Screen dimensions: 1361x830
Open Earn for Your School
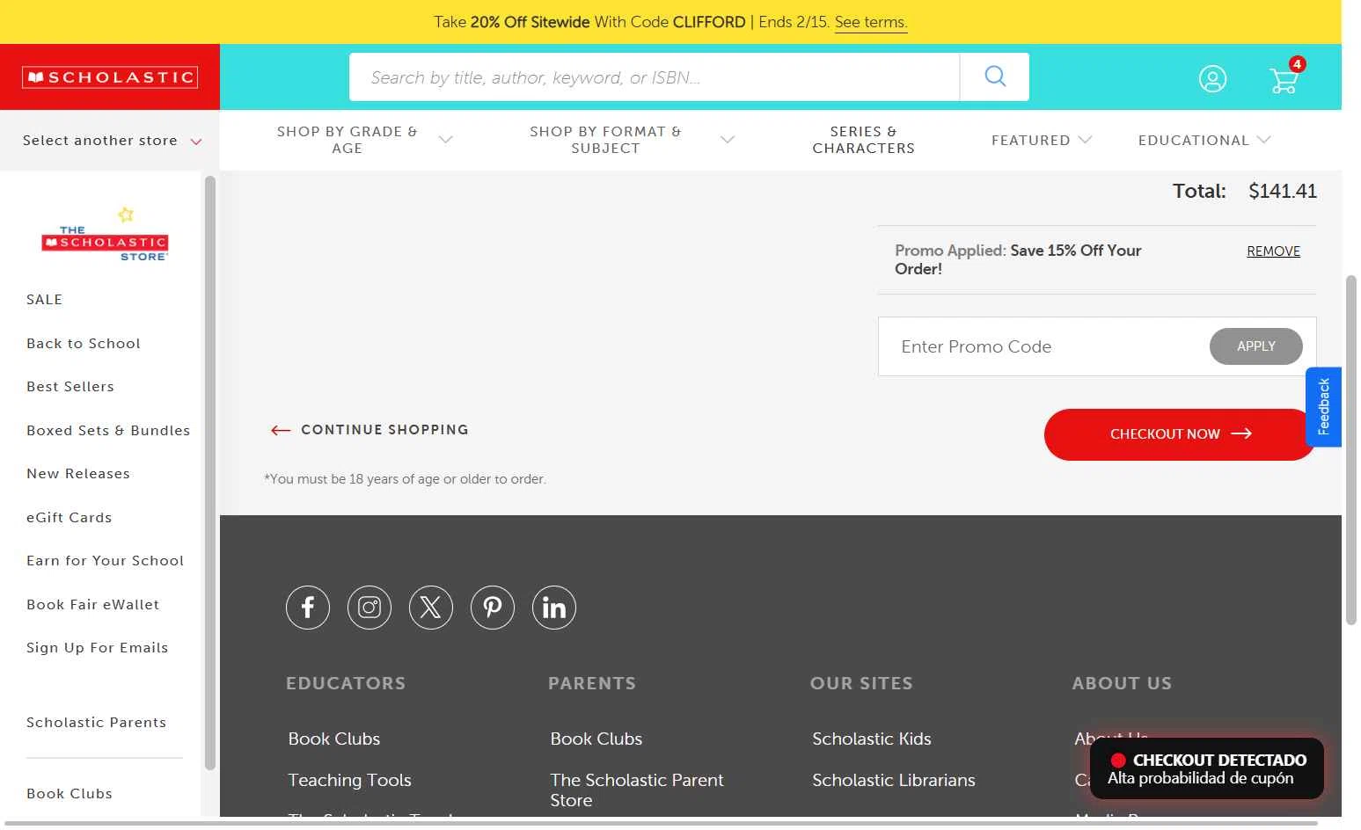click(x=106, y=561)
